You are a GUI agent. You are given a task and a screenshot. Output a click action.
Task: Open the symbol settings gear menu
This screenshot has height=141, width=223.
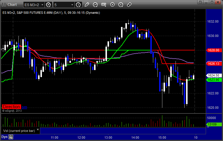[x=48, y=5]
